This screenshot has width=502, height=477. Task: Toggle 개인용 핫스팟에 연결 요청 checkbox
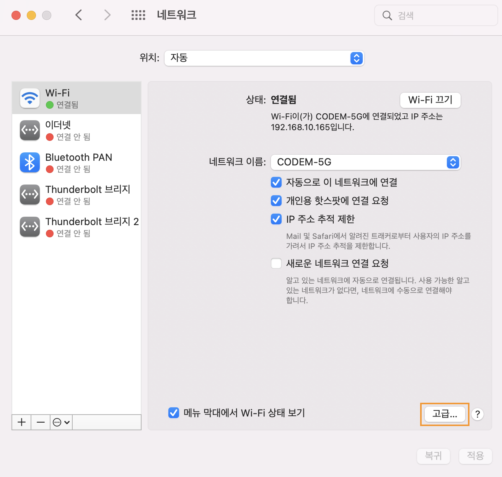click(276, 201)
